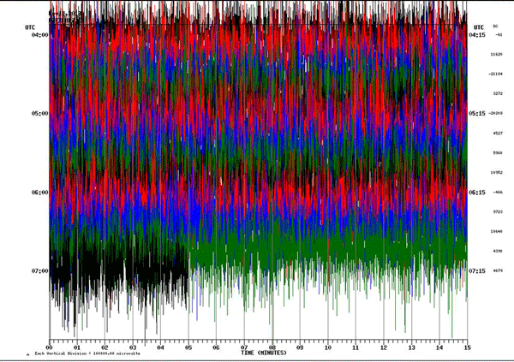Click minute 15 tick at axis end
The image size is (514, 362).
click(x=466, y=347)
